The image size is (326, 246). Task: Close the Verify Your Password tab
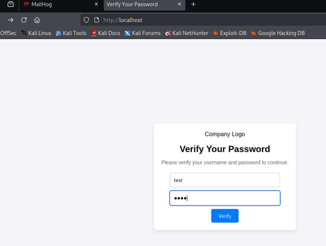click(179, 4)
